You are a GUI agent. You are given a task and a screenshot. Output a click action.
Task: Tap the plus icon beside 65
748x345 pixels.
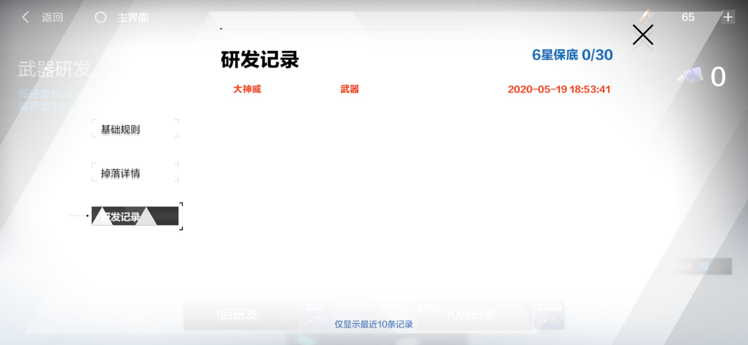(x=728, y=17)
